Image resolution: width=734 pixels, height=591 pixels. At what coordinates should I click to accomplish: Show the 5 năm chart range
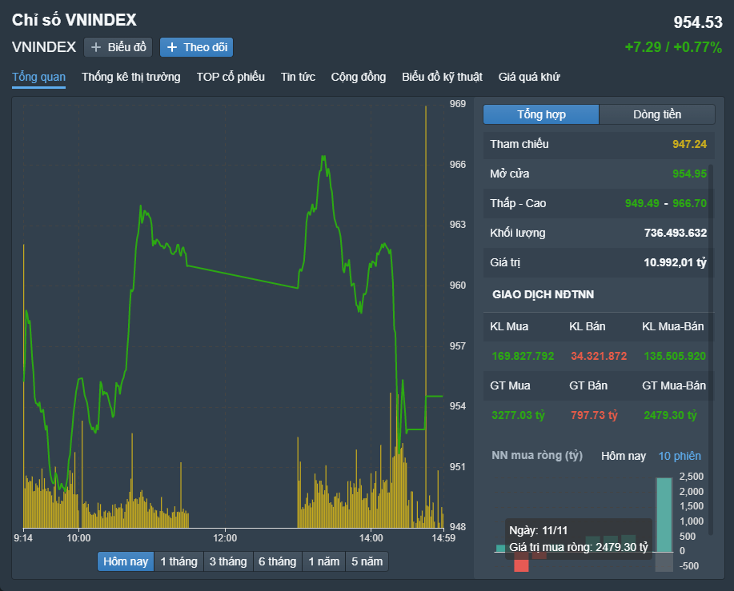click(x=367, y=561)
